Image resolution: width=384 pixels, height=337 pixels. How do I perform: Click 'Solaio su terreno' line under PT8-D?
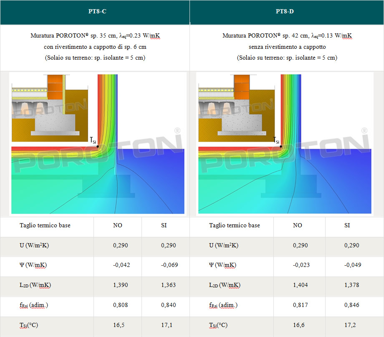point(287,58)
